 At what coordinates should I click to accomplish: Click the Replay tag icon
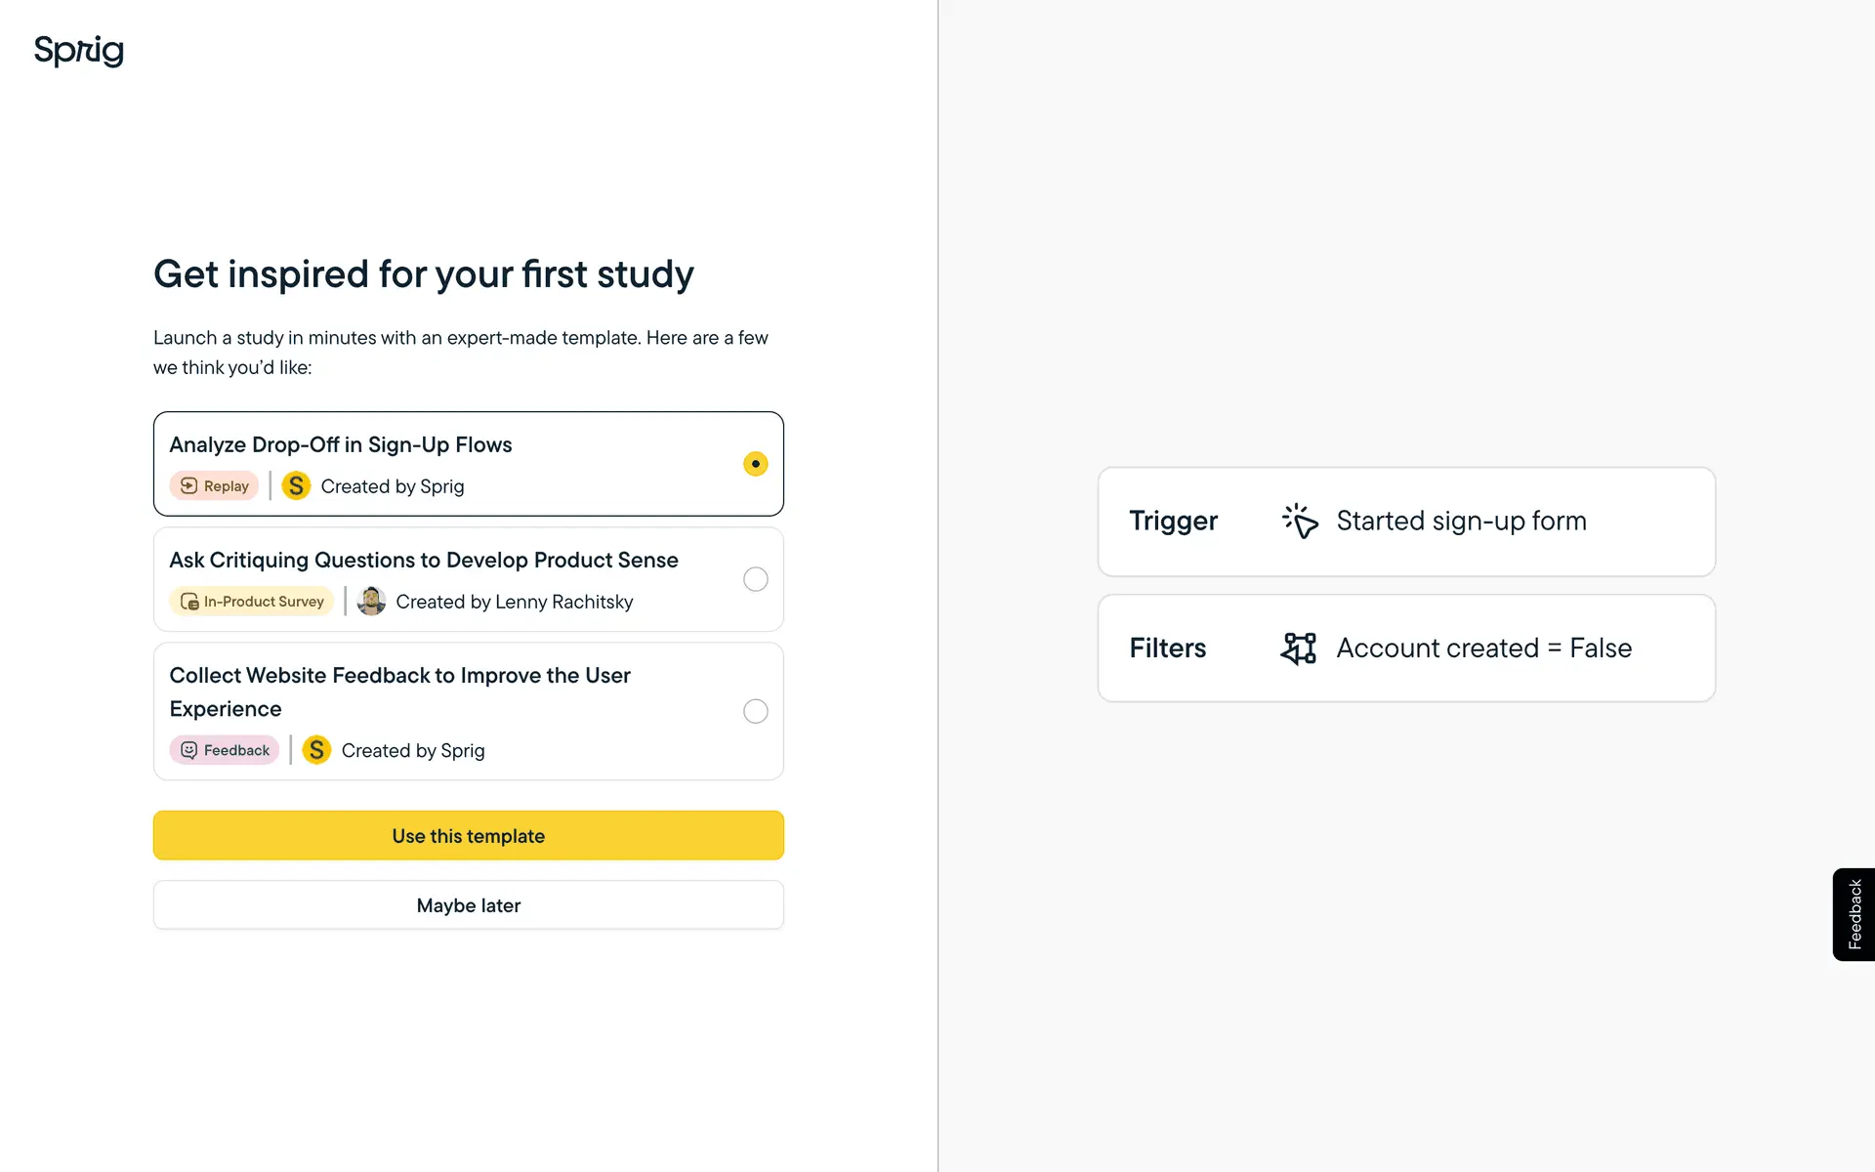click(189, 486)
